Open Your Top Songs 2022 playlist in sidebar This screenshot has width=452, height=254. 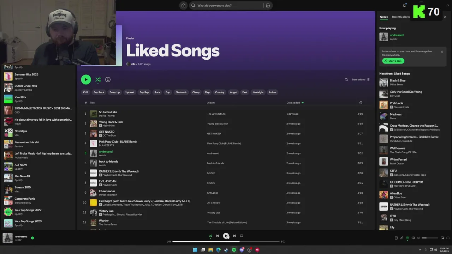pos(38,212)
